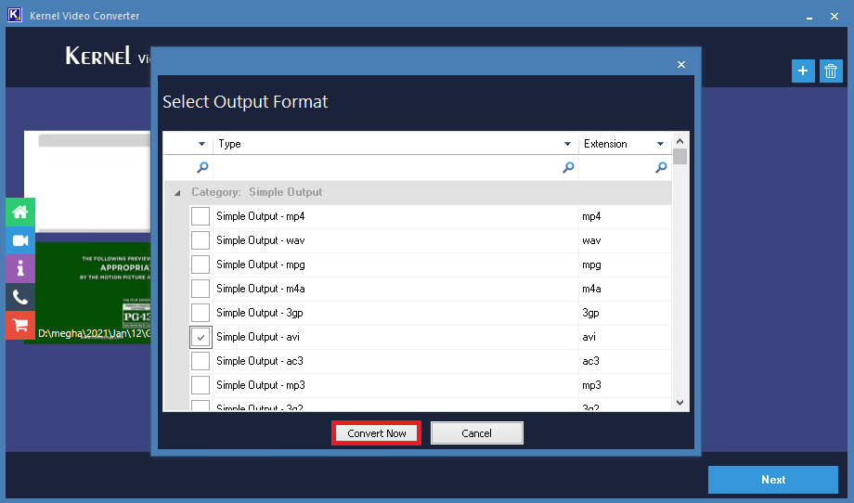The height and width of the screenshot is (503, 854).
Task: Click the mpg extension cell
Action: click(625, 264)
